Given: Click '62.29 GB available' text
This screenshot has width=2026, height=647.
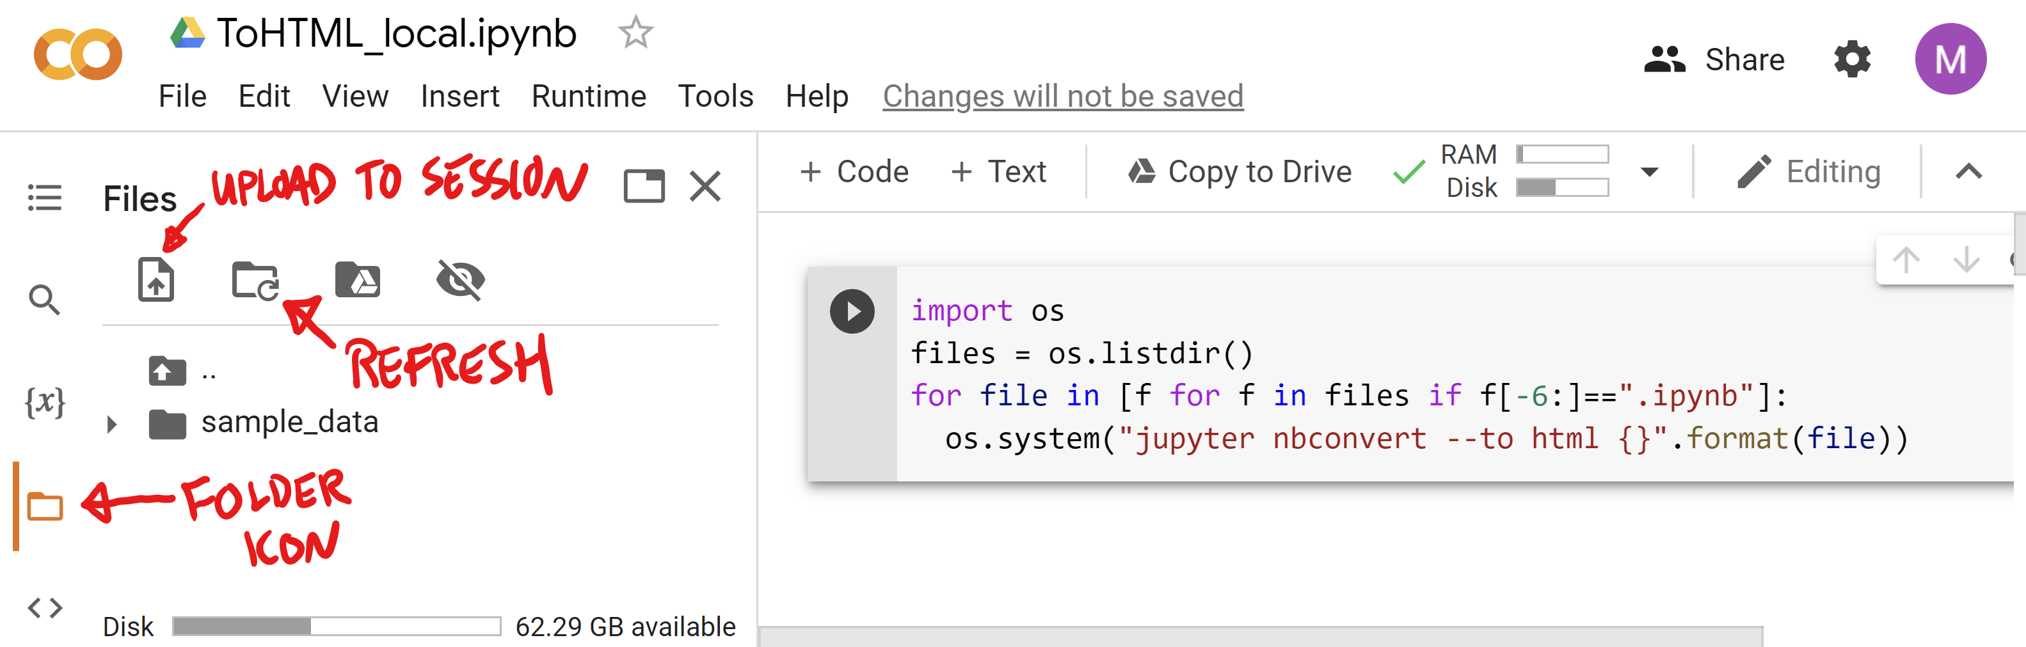Looking at the screenshot, I should point(625,627).
